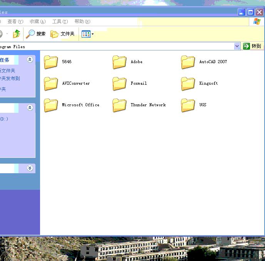Select the AutoCAD 2007 folder icon
Image resolution: width=265 pixels, height=261 pixels.
click(x=188, y=62)
